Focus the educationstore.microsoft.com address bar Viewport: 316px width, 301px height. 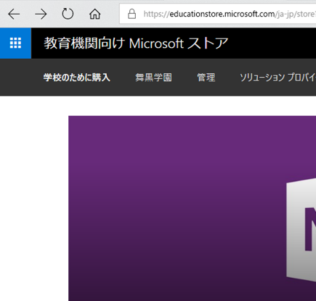218,14
